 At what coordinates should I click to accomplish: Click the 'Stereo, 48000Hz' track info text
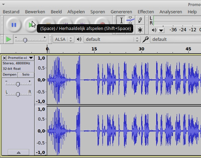[16, 63]
